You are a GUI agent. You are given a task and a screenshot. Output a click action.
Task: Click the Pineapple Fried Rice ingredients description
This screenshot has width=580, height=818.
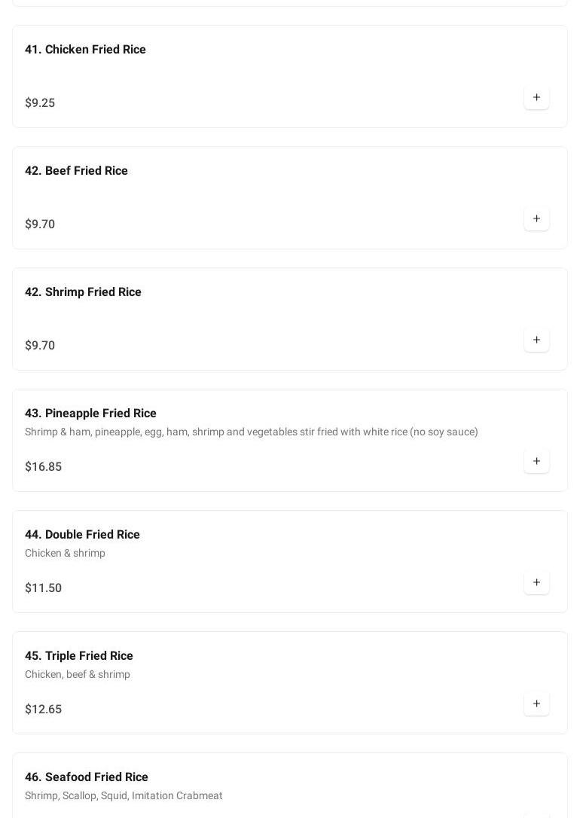[251, 432]
